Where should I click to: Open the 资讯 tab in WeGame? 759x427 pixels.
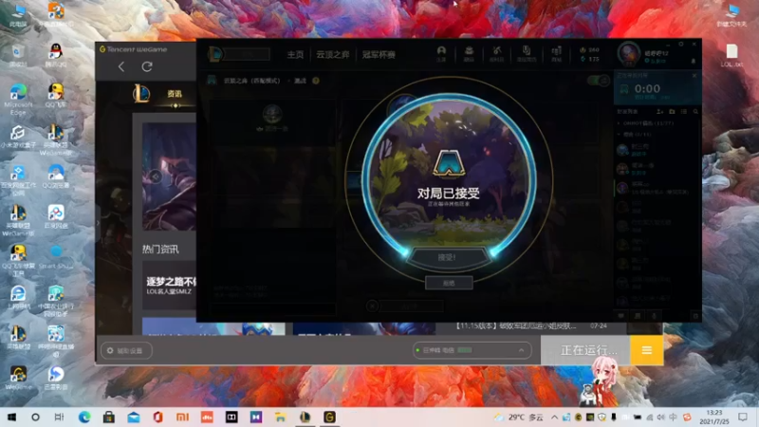[175, 94]
